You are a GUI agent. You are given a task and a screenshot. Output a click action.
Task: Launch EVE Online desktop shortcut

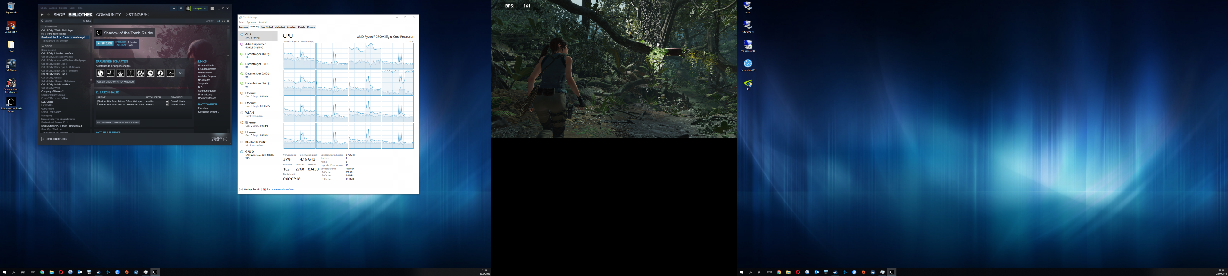point(11,65)
